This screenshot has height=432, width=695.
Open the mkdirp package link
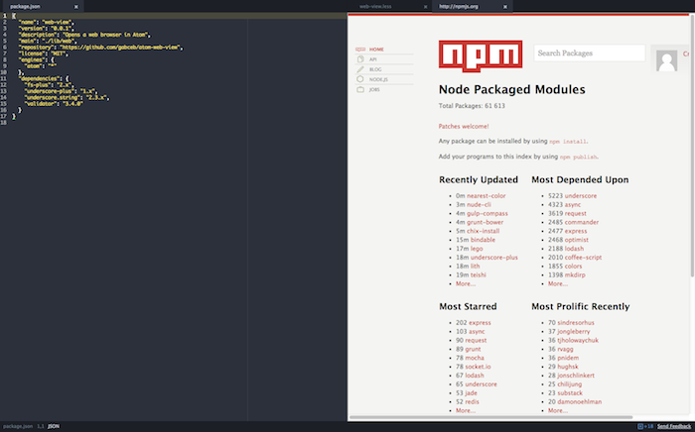[575, 275]
